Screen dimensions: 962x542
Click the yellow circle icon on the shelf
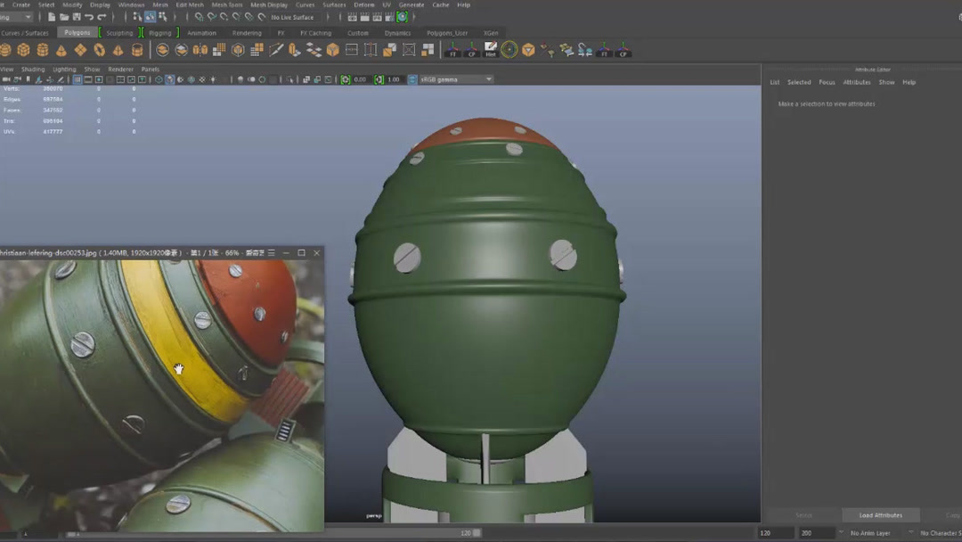coord(510,50)
